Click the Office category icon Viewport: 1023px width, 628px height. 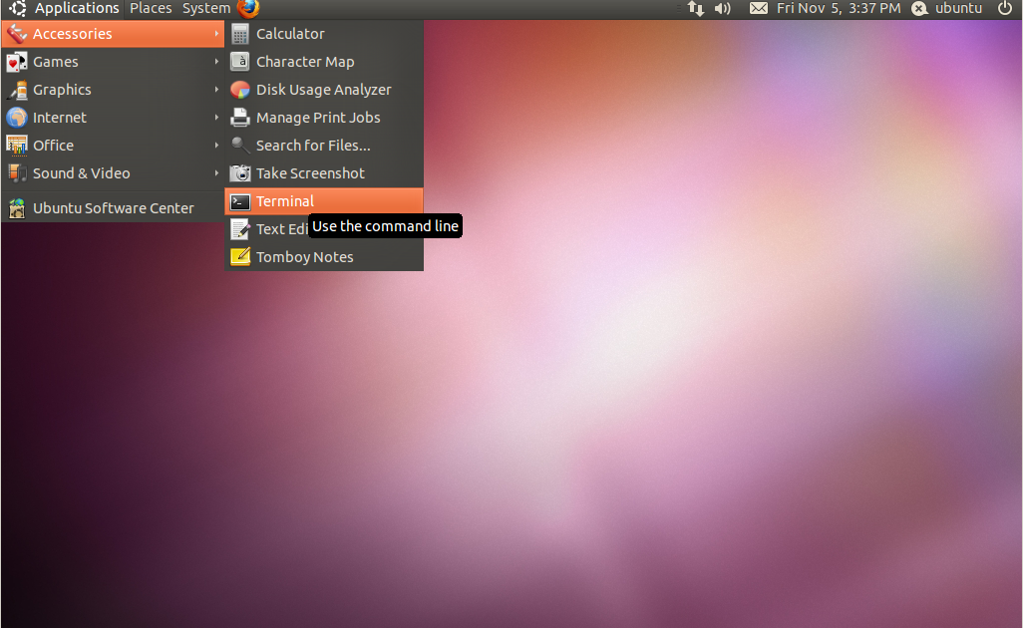click(x=17, y=146)
